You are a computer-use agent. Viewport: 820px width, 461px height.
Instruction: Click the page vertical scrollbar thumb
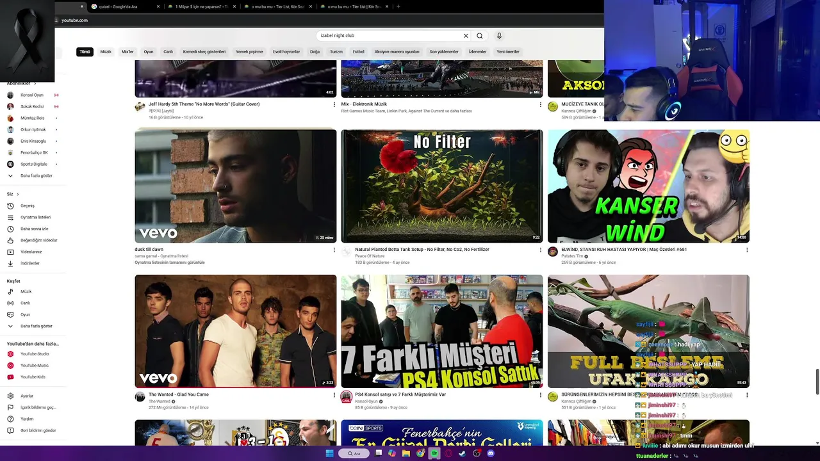tap(817, 382)
